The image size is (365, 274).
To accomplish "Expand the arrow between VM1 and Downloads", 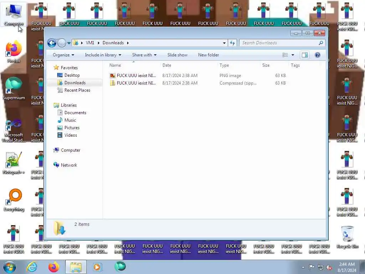I will pos(98,43).
